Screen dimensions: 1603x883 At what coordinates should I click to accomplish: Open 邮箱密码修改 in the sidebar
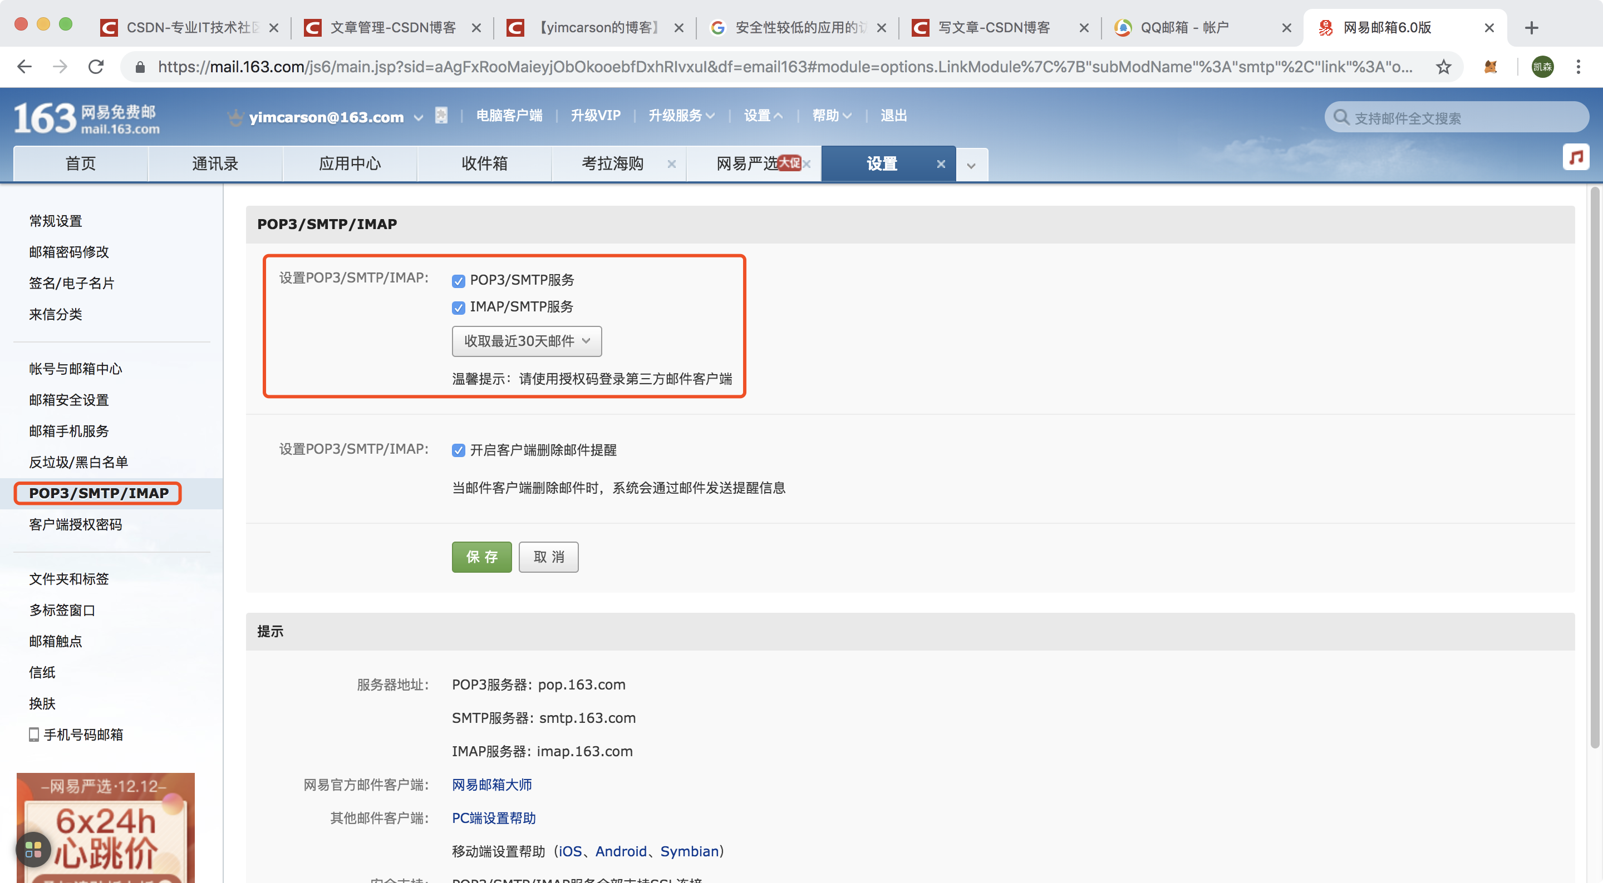69,252
